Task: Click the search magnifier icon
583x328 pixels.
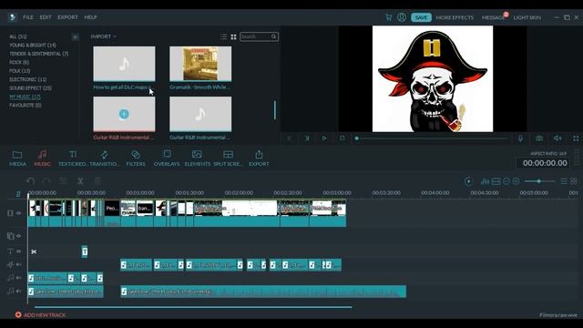Action: (x=273, y=36)
